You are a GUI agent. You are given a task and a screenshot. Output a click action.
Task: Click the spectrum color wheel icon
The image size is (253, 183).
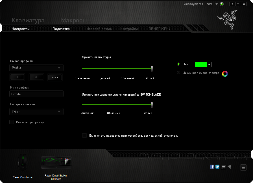(225, 74)
